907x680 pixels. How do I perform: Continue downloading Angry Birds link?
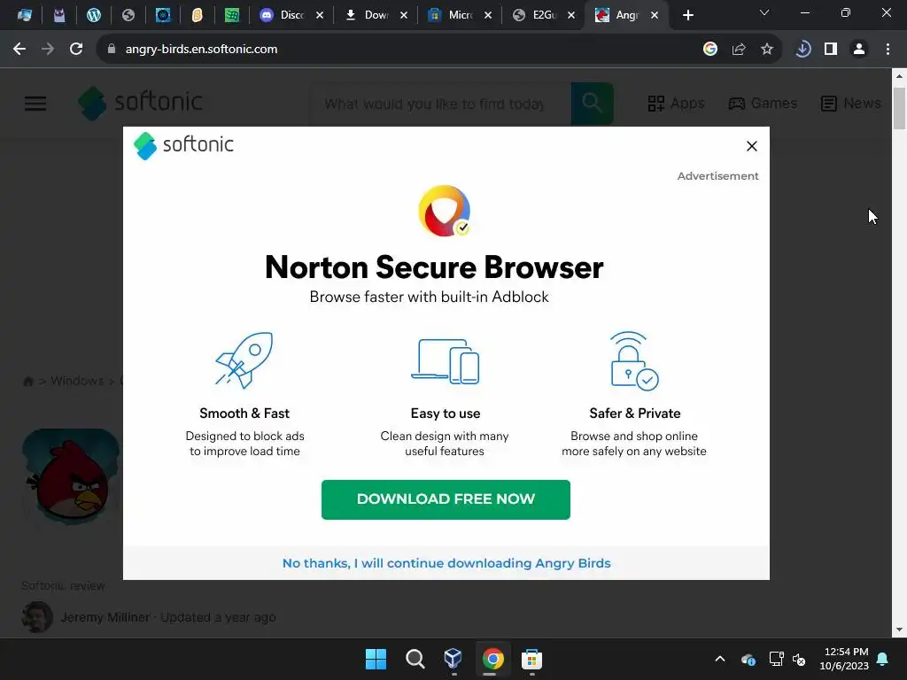tap(446, 563)
